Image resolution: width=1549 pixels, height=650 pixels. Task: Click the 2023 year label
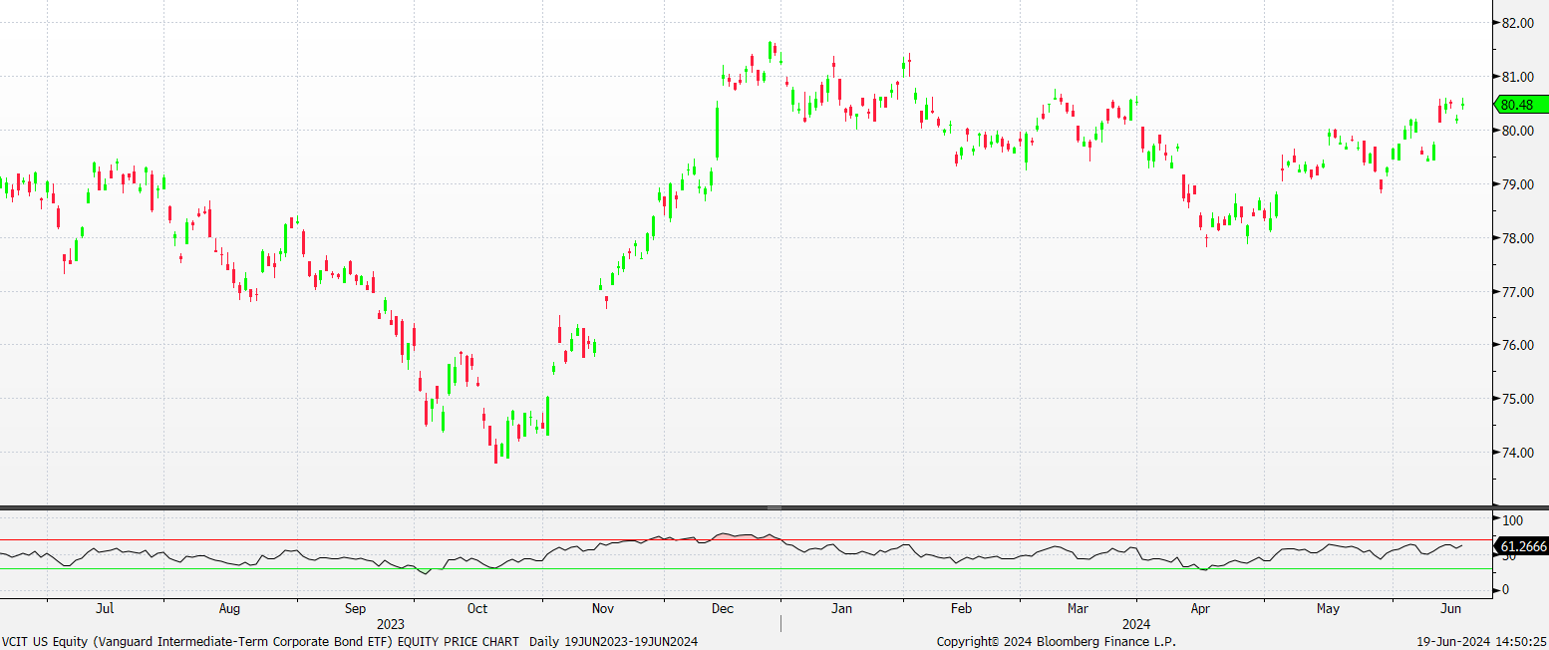tap(390, 624)
